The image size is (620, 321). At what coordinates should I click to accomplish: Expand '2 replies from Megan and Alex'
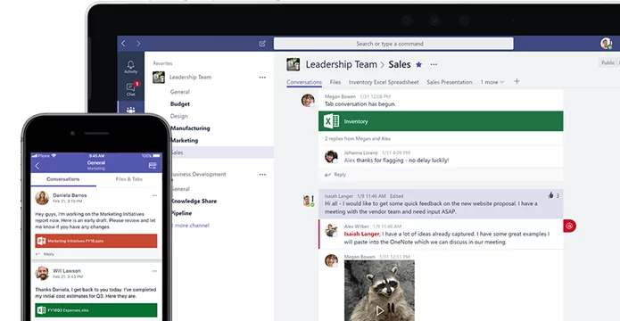point(358,139)
